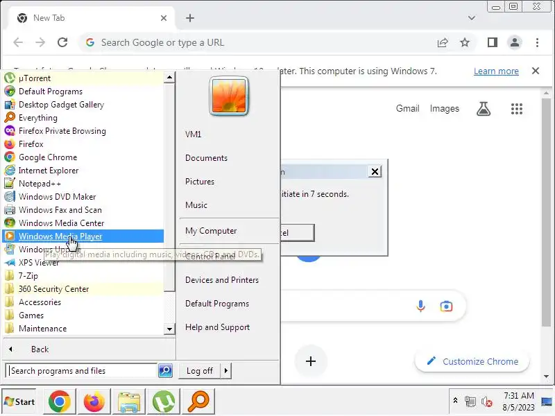Open the Chrome profile menu

point(515,42)
